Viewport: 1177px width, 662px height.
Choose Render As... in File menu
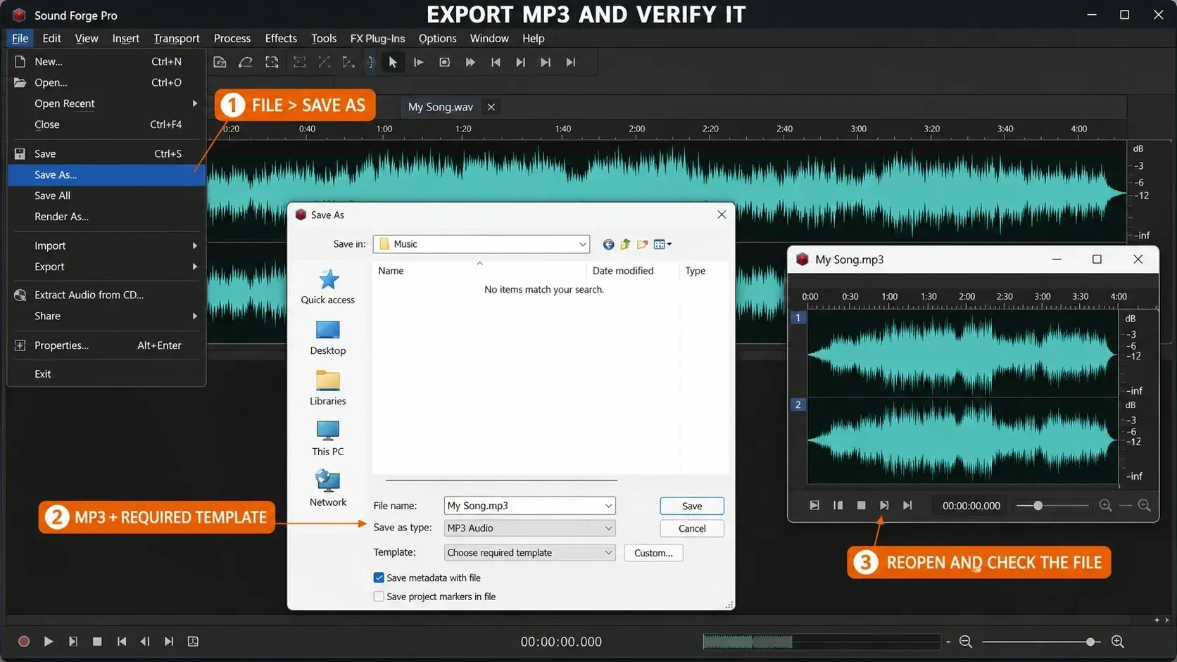[x=106, y=217]
